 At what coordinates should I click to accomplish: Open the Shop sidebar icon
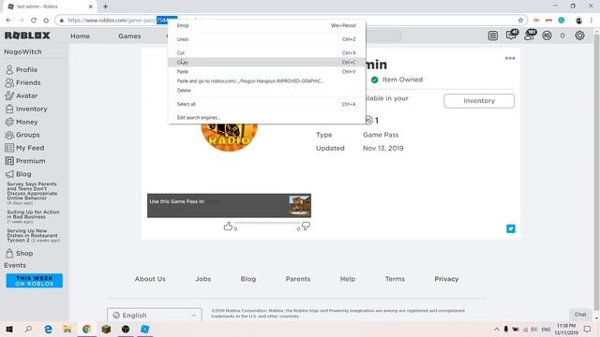tap(9, 253)
